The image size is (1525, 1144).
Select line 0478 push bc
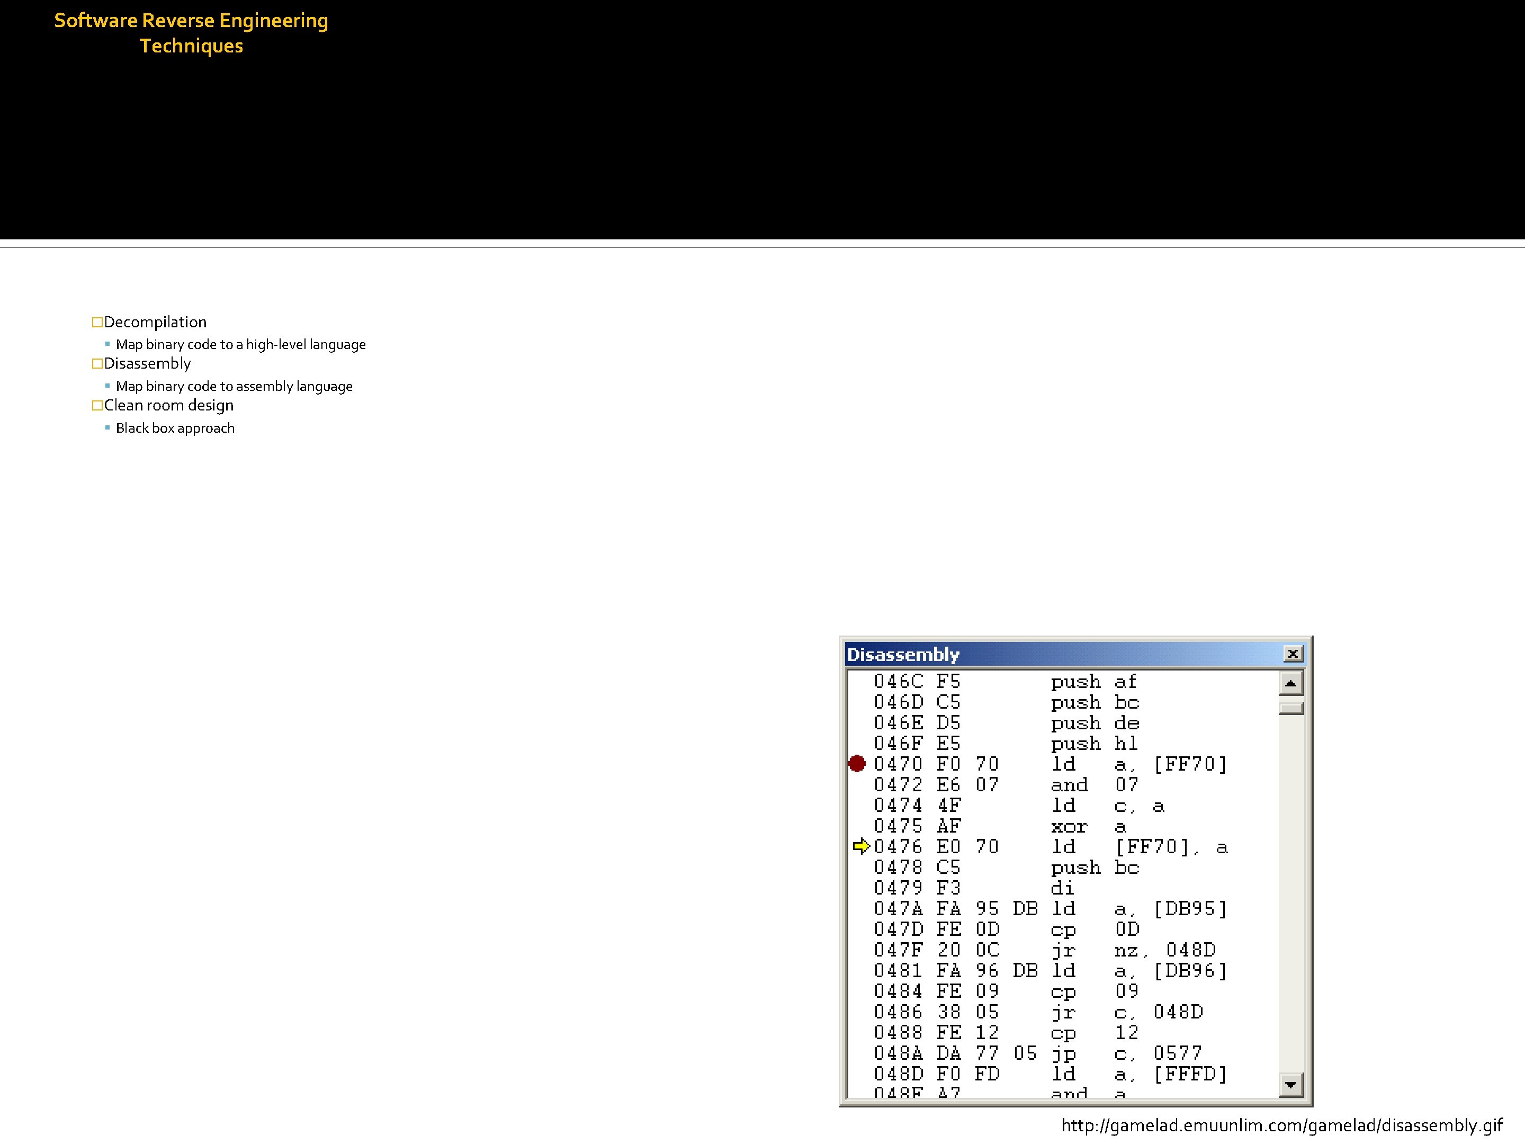pyautogui.click(x=1007, y=868)
